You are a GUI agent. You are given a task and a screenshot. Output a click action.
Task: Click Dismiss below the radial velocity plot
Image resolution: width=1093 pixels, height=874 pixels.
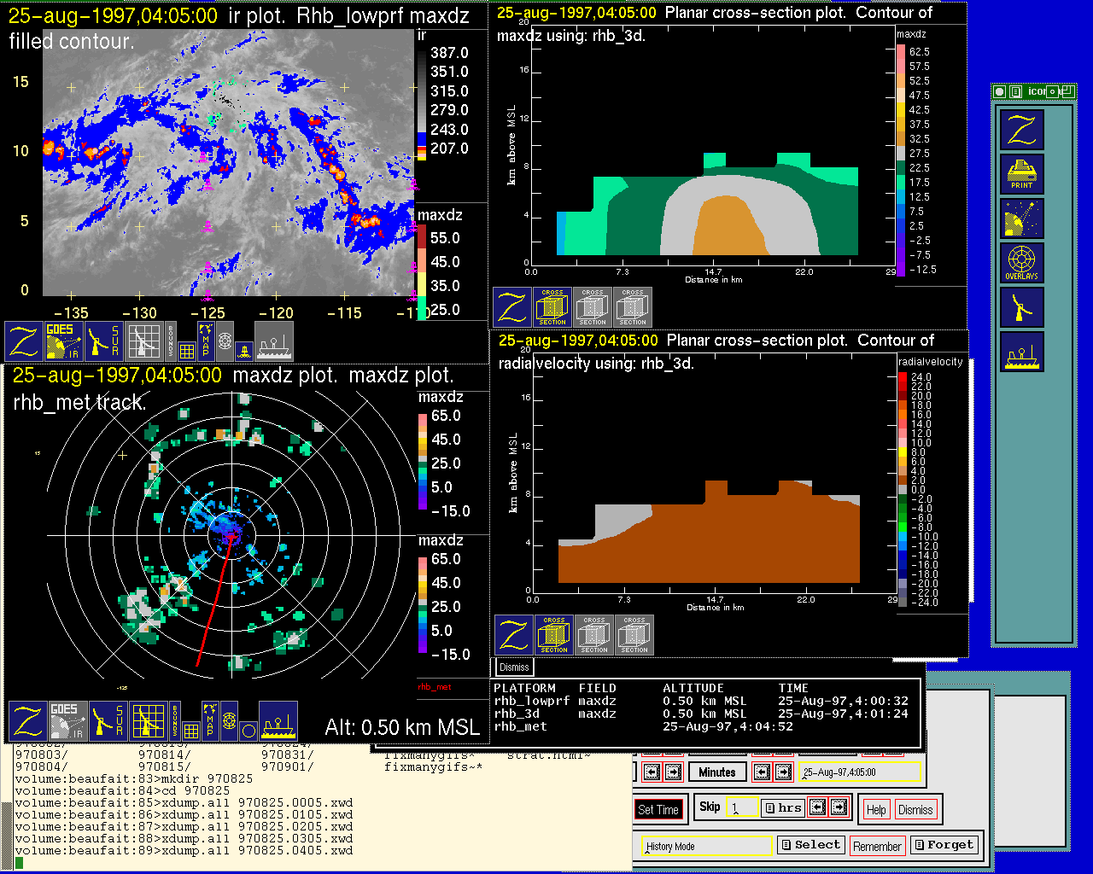click(x=514, y=667)
